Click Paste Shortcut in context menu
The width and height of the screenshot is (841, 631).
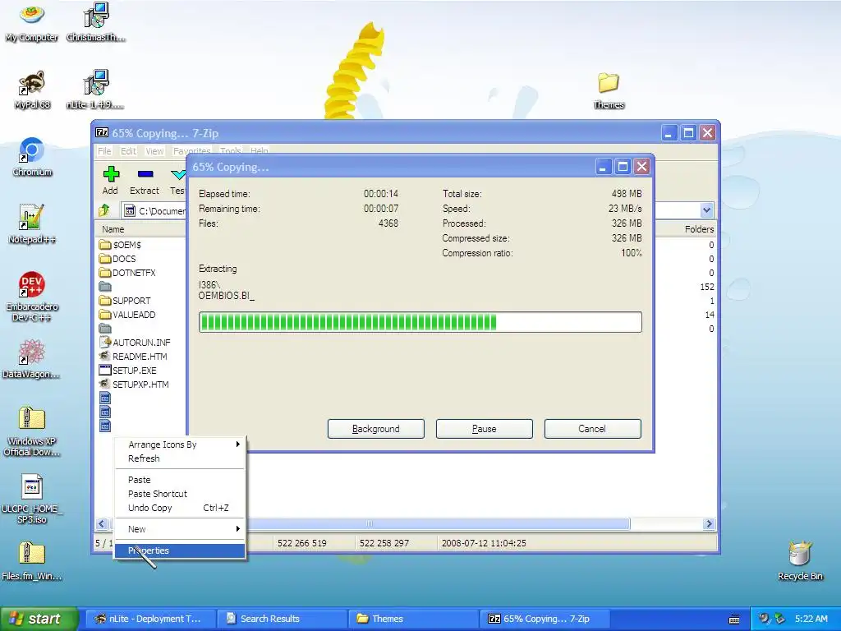180,494
